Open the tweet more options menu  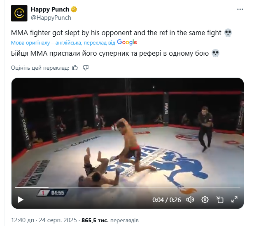tap(240, 9)
